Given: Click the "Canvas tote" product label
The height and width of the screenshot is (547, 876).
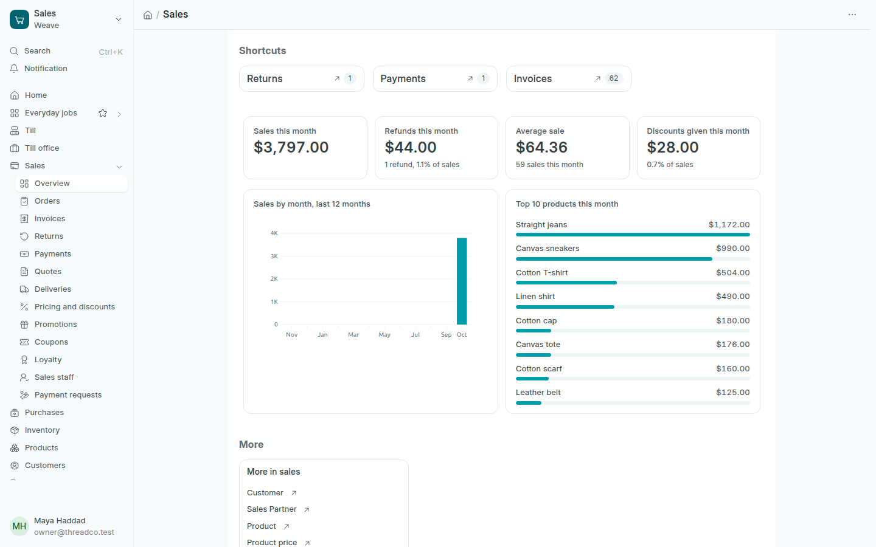Looking at the screenshot, I should (x=538, y=345).
